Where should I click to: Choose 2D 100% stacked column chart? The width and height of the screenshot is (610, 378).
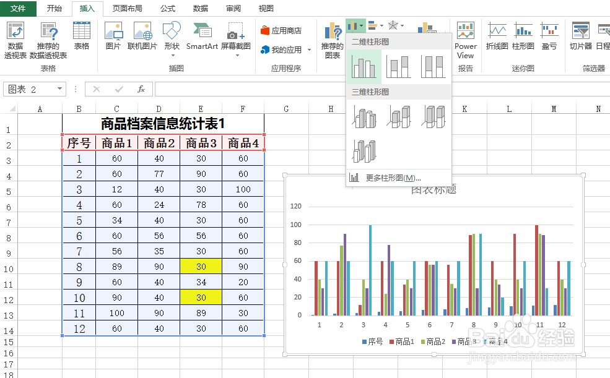(433, 67)
